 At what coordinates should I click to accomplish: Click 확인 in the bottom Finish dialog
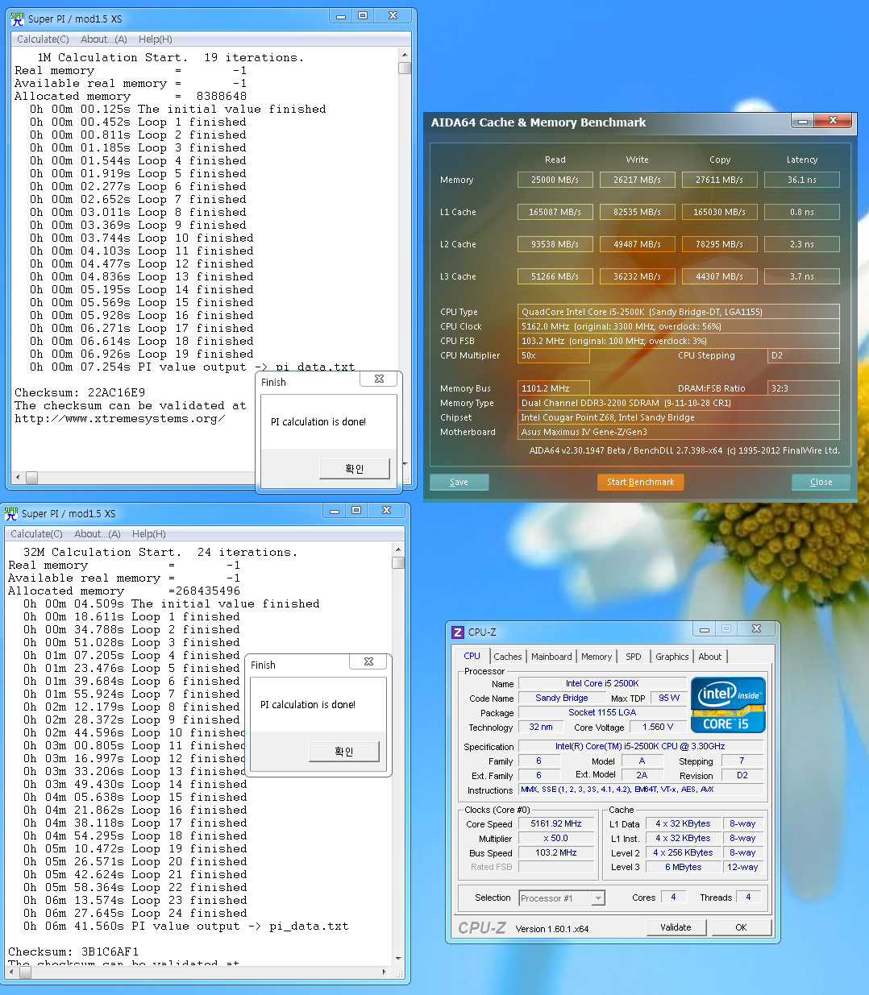[x=344, y=751]
